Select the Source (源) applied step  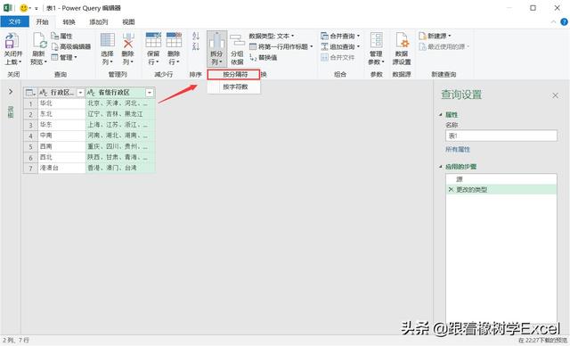[501, 179]
